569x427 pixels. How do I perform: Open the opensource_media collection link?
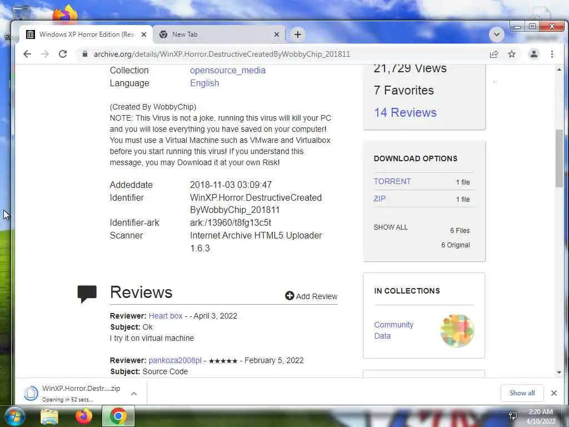227,70
